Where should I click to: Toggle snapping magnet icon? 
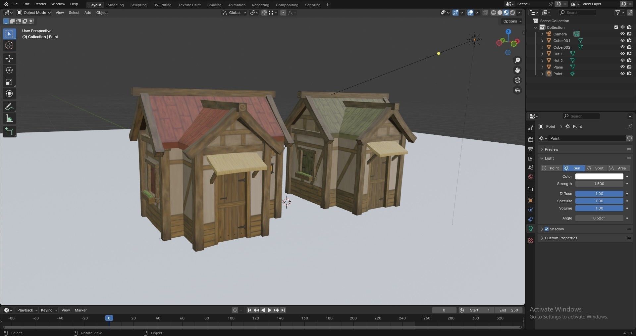point(264,13)
